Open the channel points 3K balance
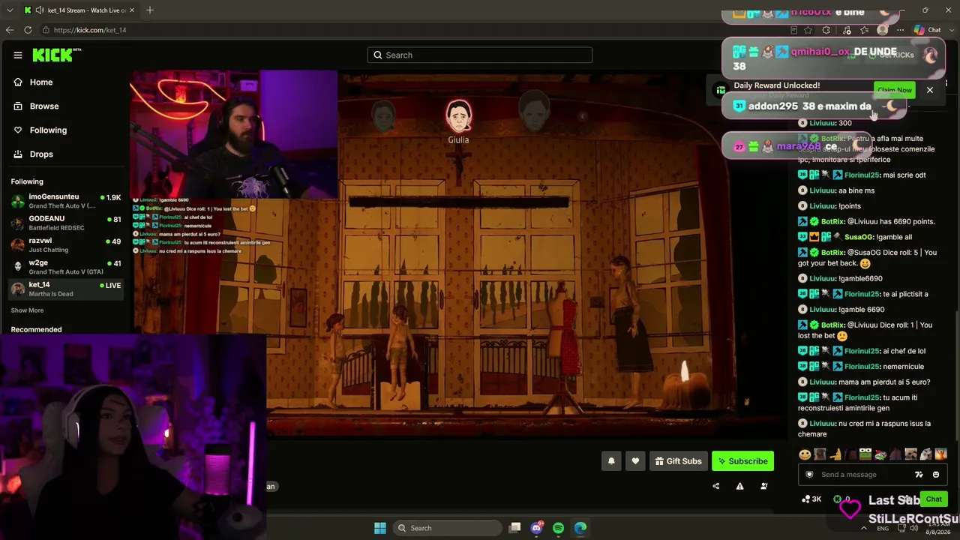Viewport: 960px width, 540px height. pos(811,499)
